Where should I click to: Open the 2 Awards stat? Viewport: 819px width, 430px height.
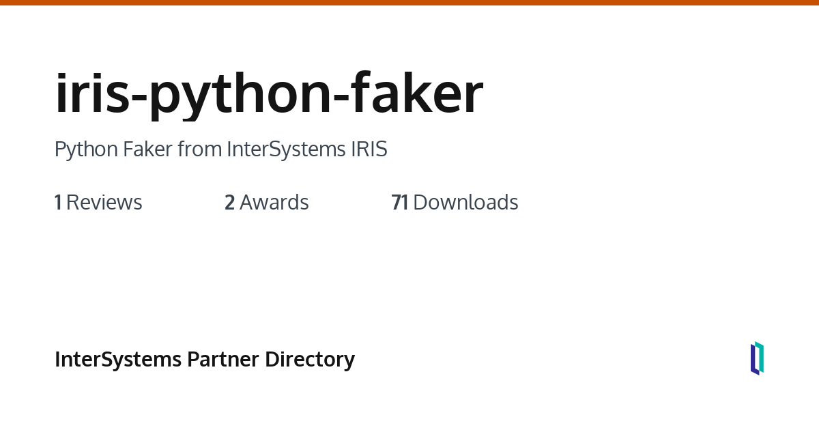266,203
